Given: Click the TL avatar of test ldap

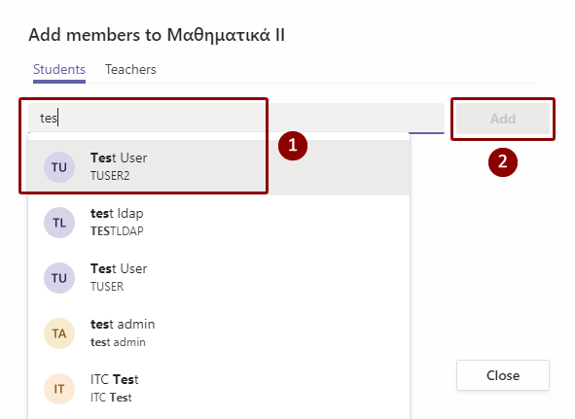Looking at the screenshot, I should pyautogui.click(x=59, y=223).
